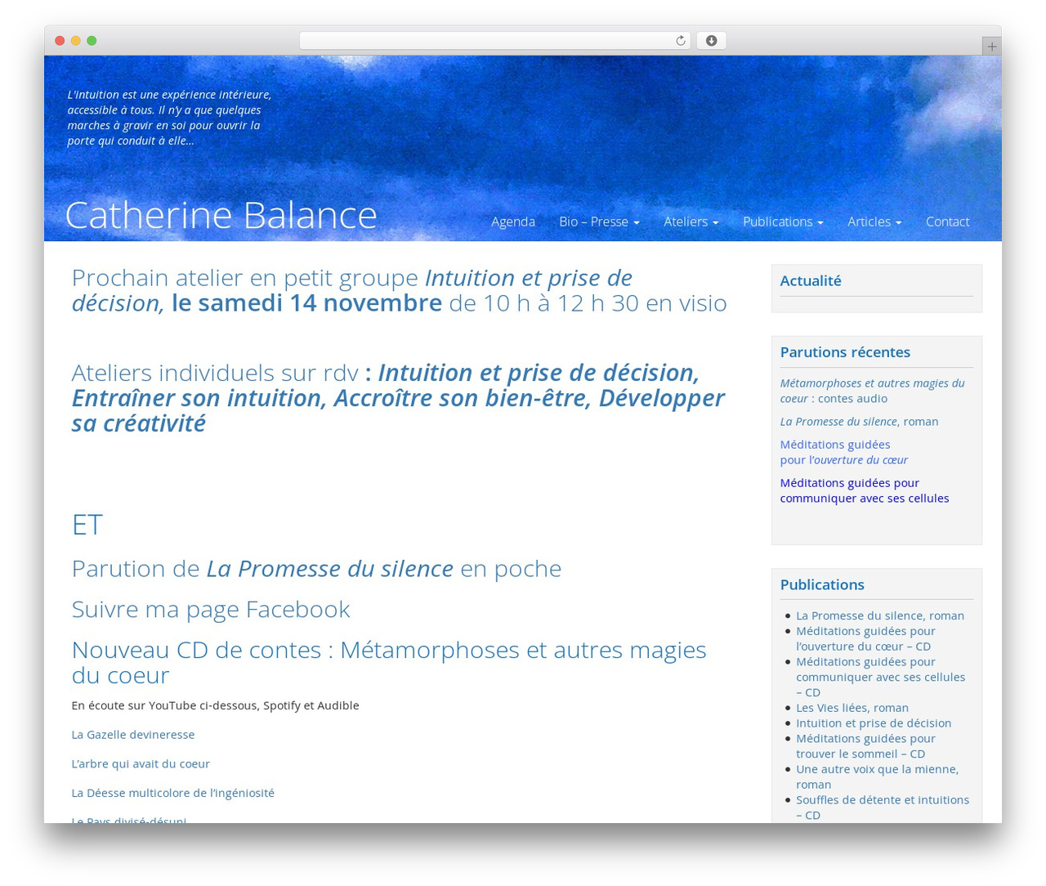
Task: Expand the Publications dropdown in navigation
Action: click(x=783, y=221)
